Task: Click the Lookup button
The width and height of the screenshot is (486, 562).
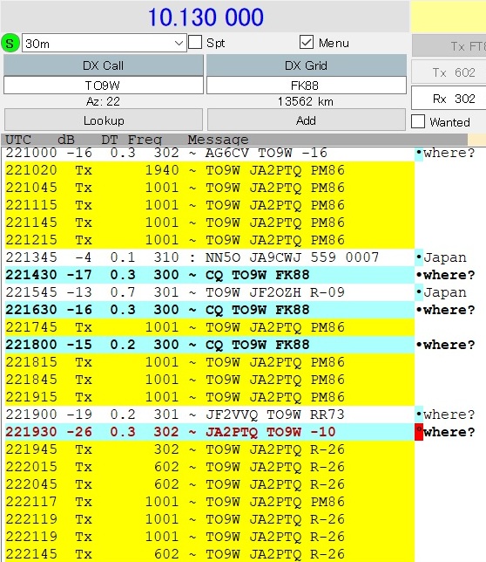Action: click(104, 120)
